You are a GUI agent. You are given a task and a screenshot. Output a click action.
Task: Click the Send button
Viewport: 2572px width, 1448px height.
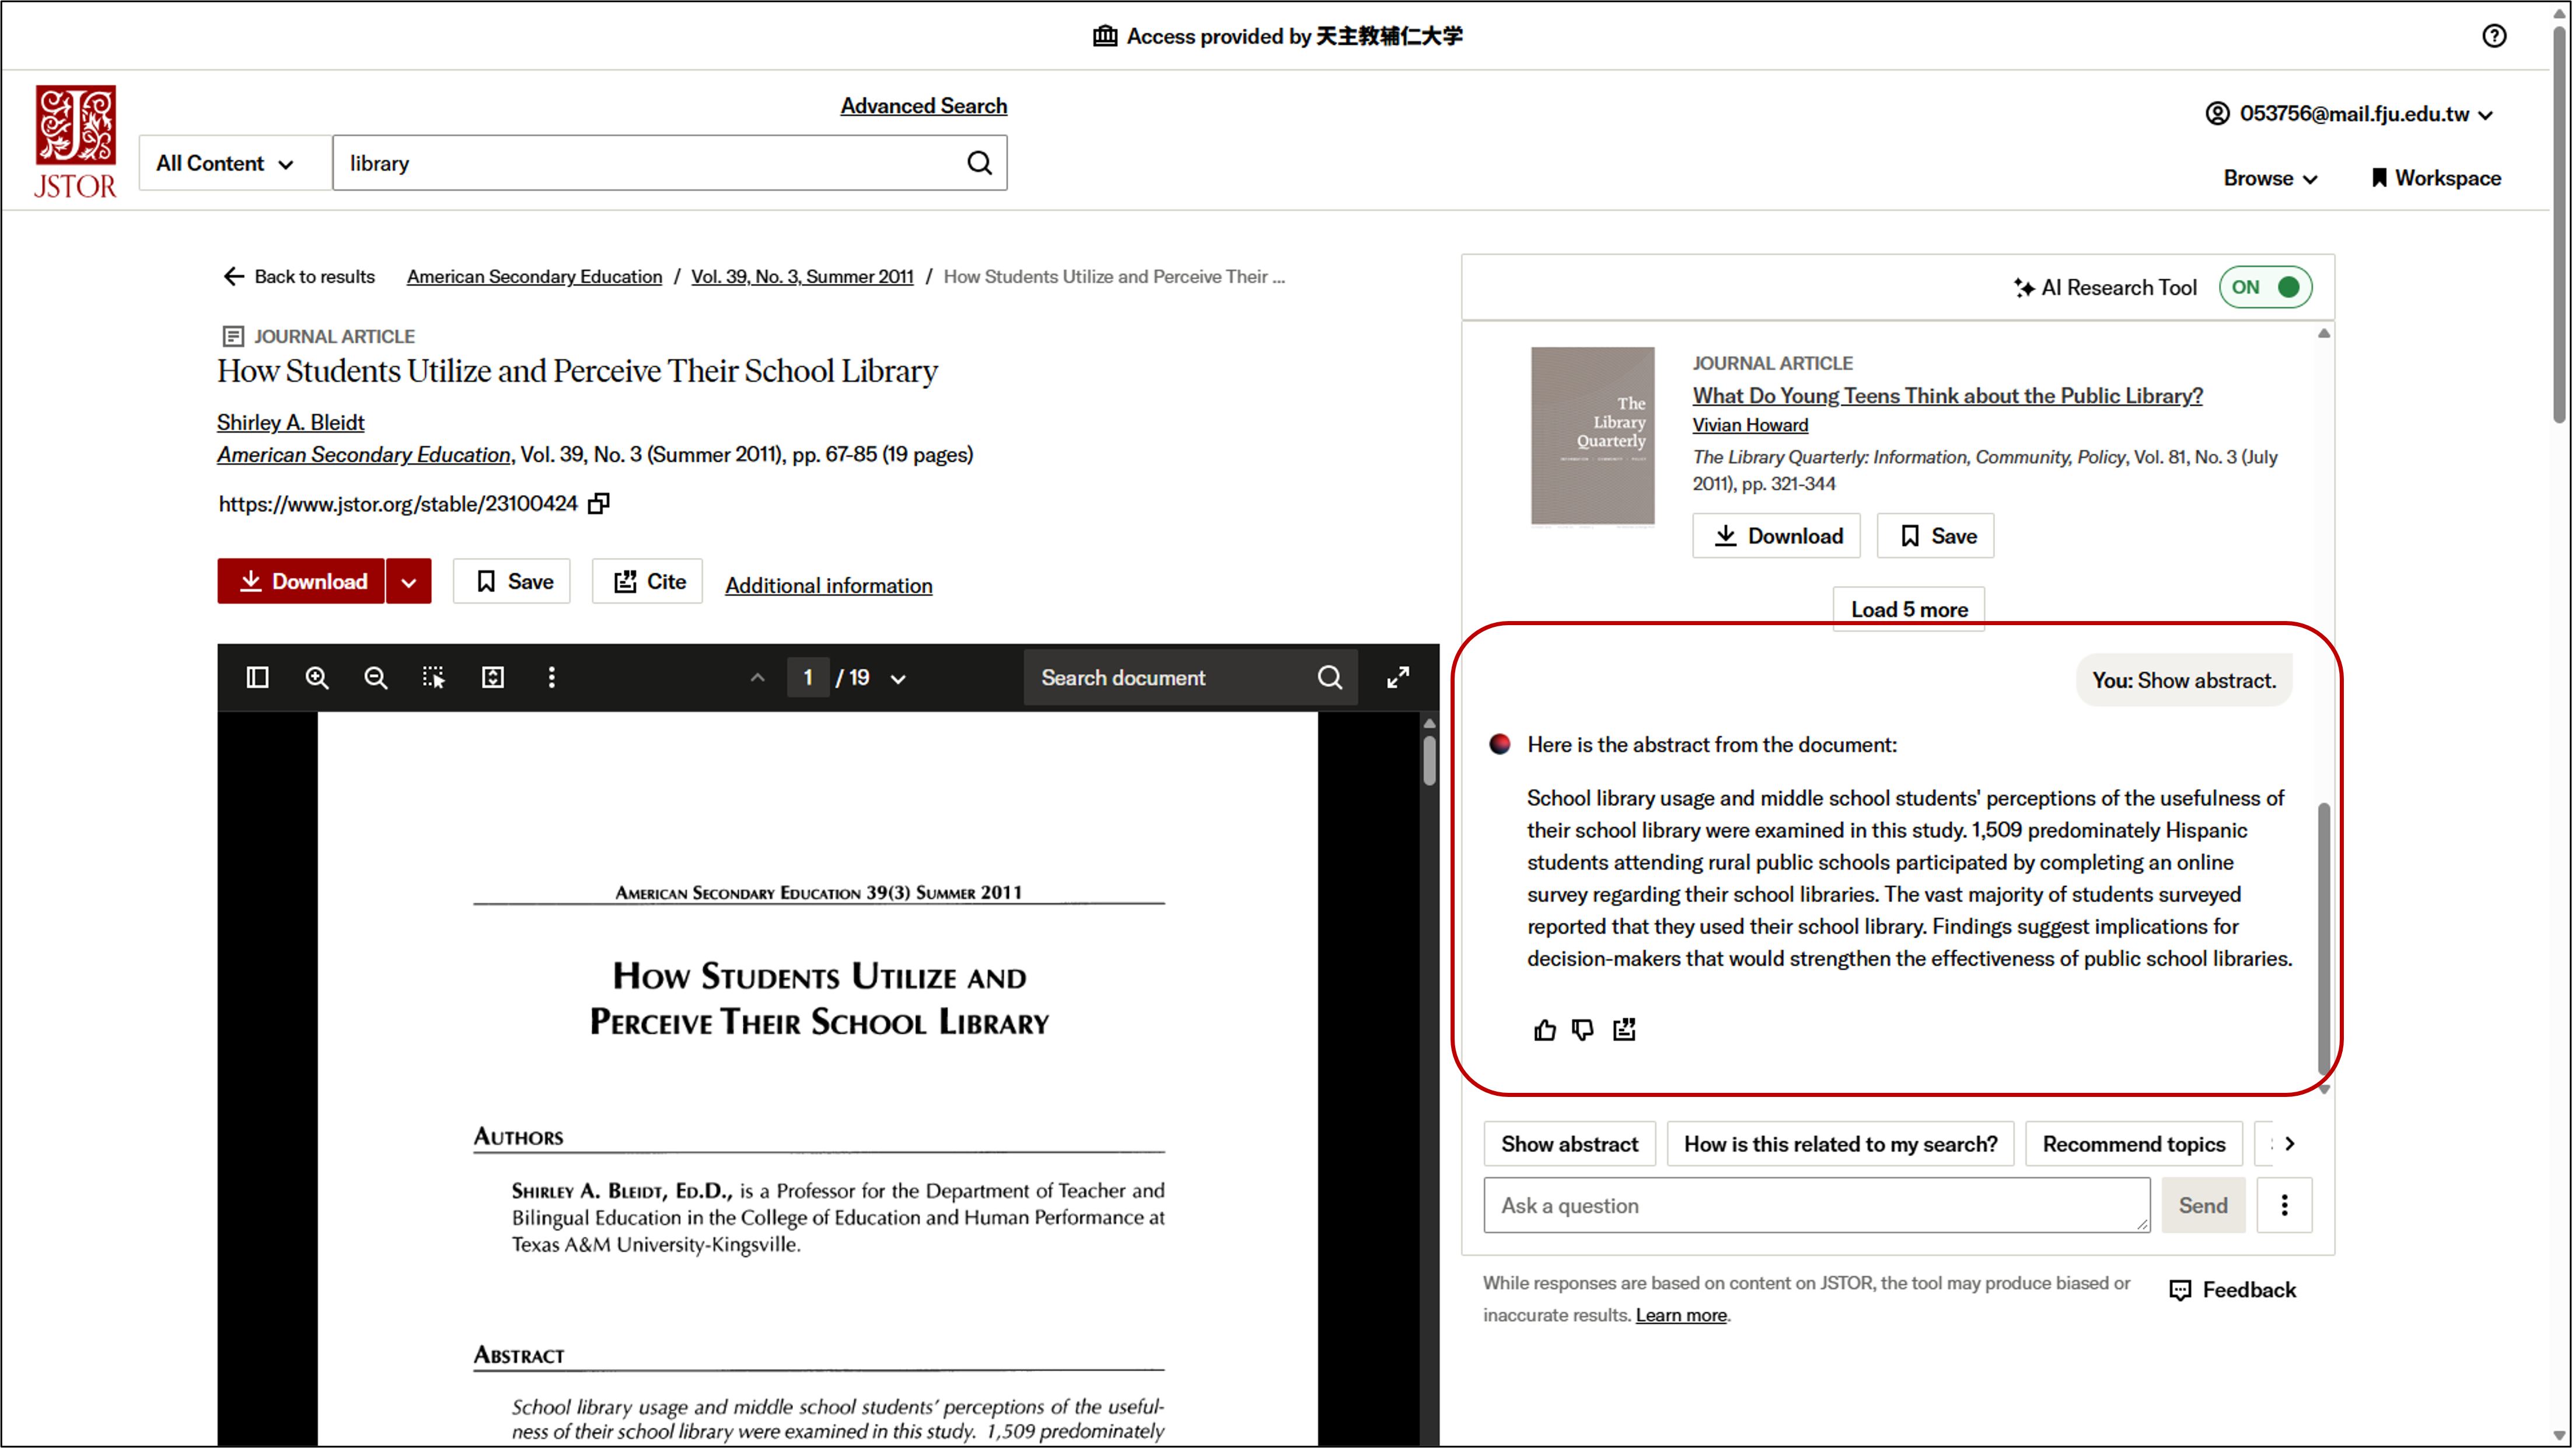coord(2203,1205)
